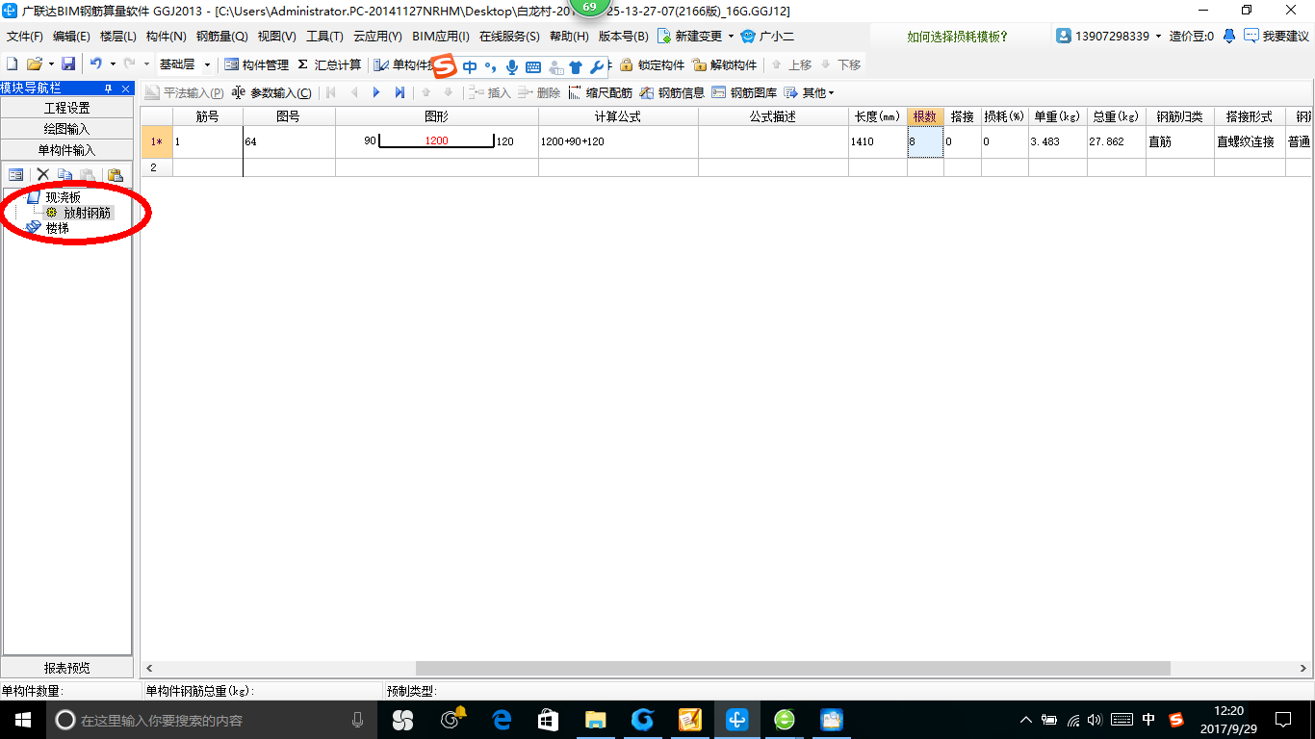Click Windows Start button

[x=21, y=720]
